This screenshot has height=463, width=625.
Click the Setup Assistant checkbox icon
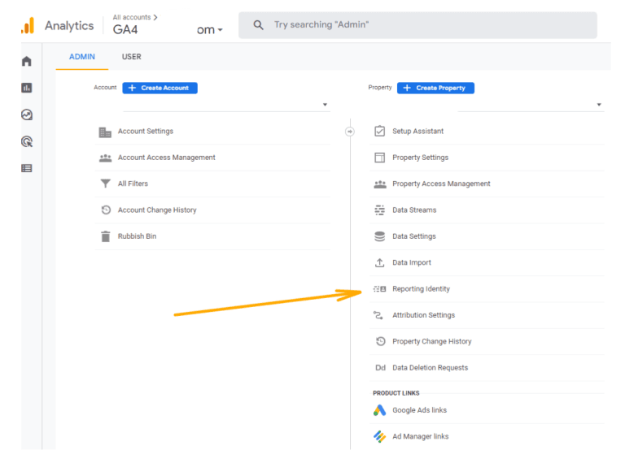click(x=379, y=131)
